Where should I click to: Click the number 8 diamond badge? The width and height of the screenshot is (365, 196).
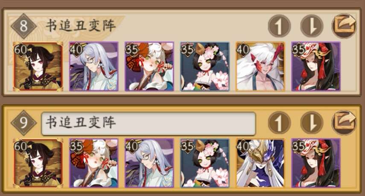[24, 26]
